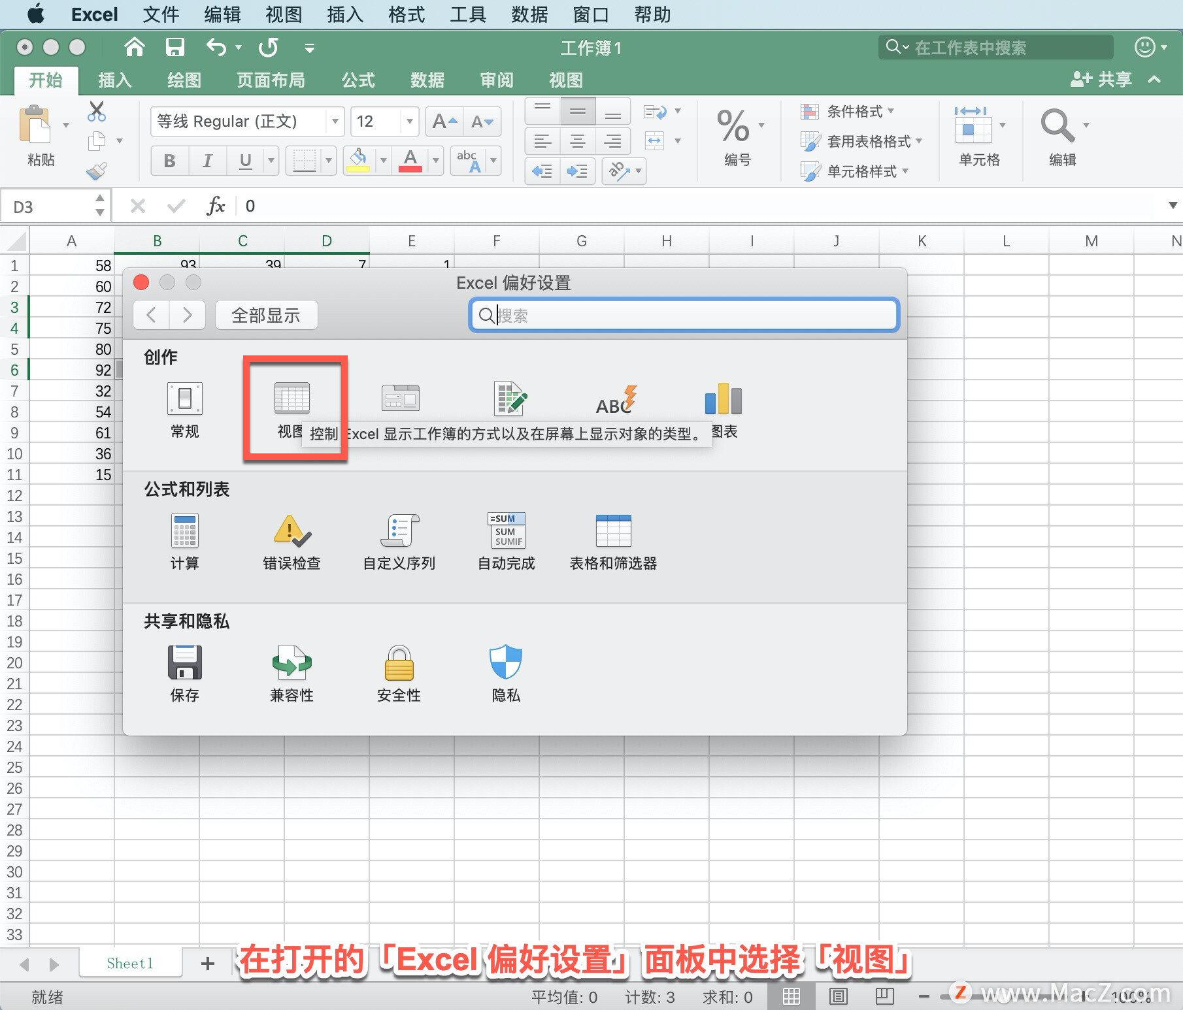Viewport: 1183px width, 1010px height.
Task: Click the Cut scissors icon
Action: click(x=97, y=112)
